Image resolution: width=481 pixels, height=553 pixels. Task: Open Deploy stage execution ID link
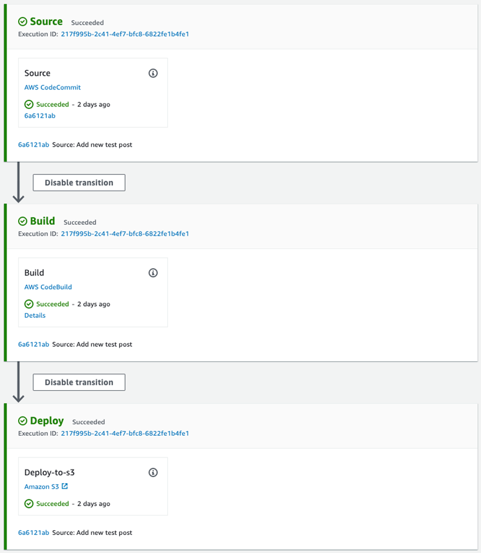(x=124, y=433)
